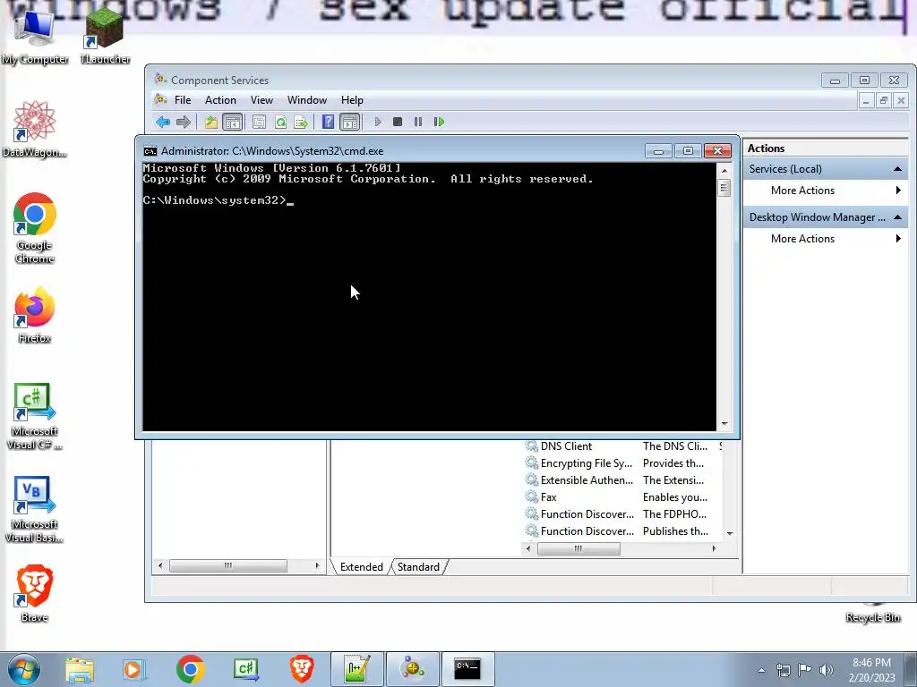The height and width of the screenshot is (687, 917).
Task: Open Microsoft Visual C# desktop shortcut
Action: tap(35, 417)
